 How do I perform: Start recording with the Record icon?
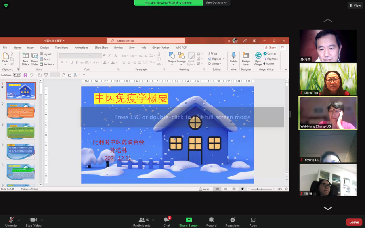point(211,220)
